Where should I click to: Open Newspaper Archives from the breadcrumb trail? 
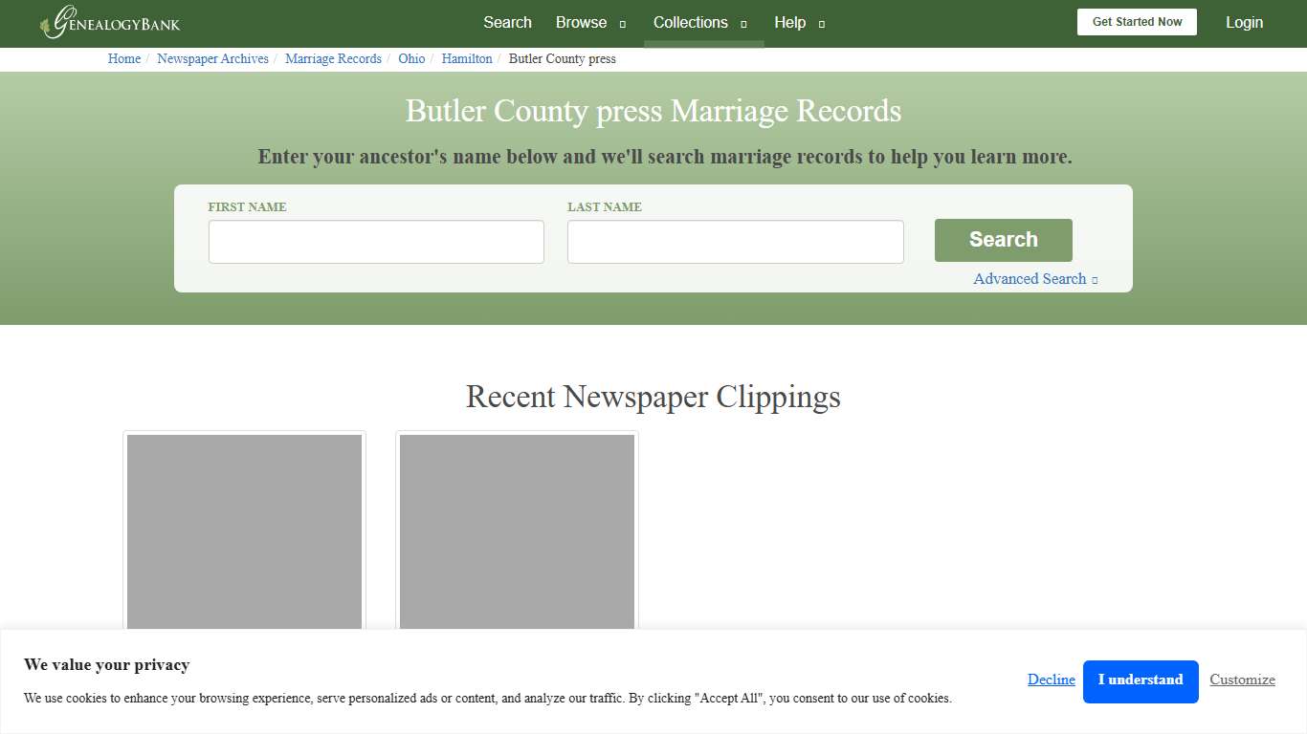[x=212, y=58]
